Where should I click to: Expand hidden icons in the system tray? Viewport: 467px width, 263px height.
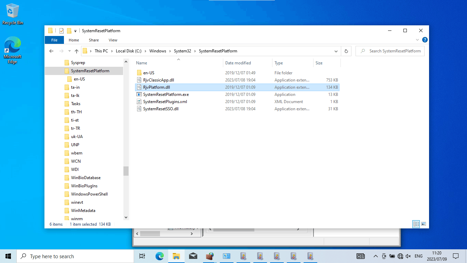375,256
